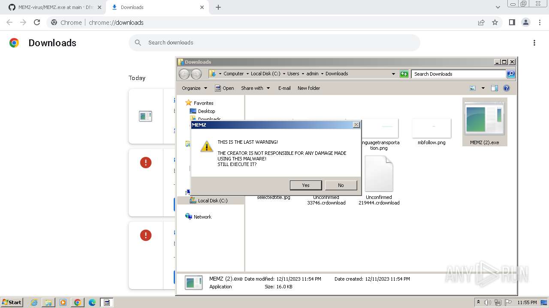This screenshot has width=549, height=308.
Task: Click the taskbar clock
Action: 527,302
